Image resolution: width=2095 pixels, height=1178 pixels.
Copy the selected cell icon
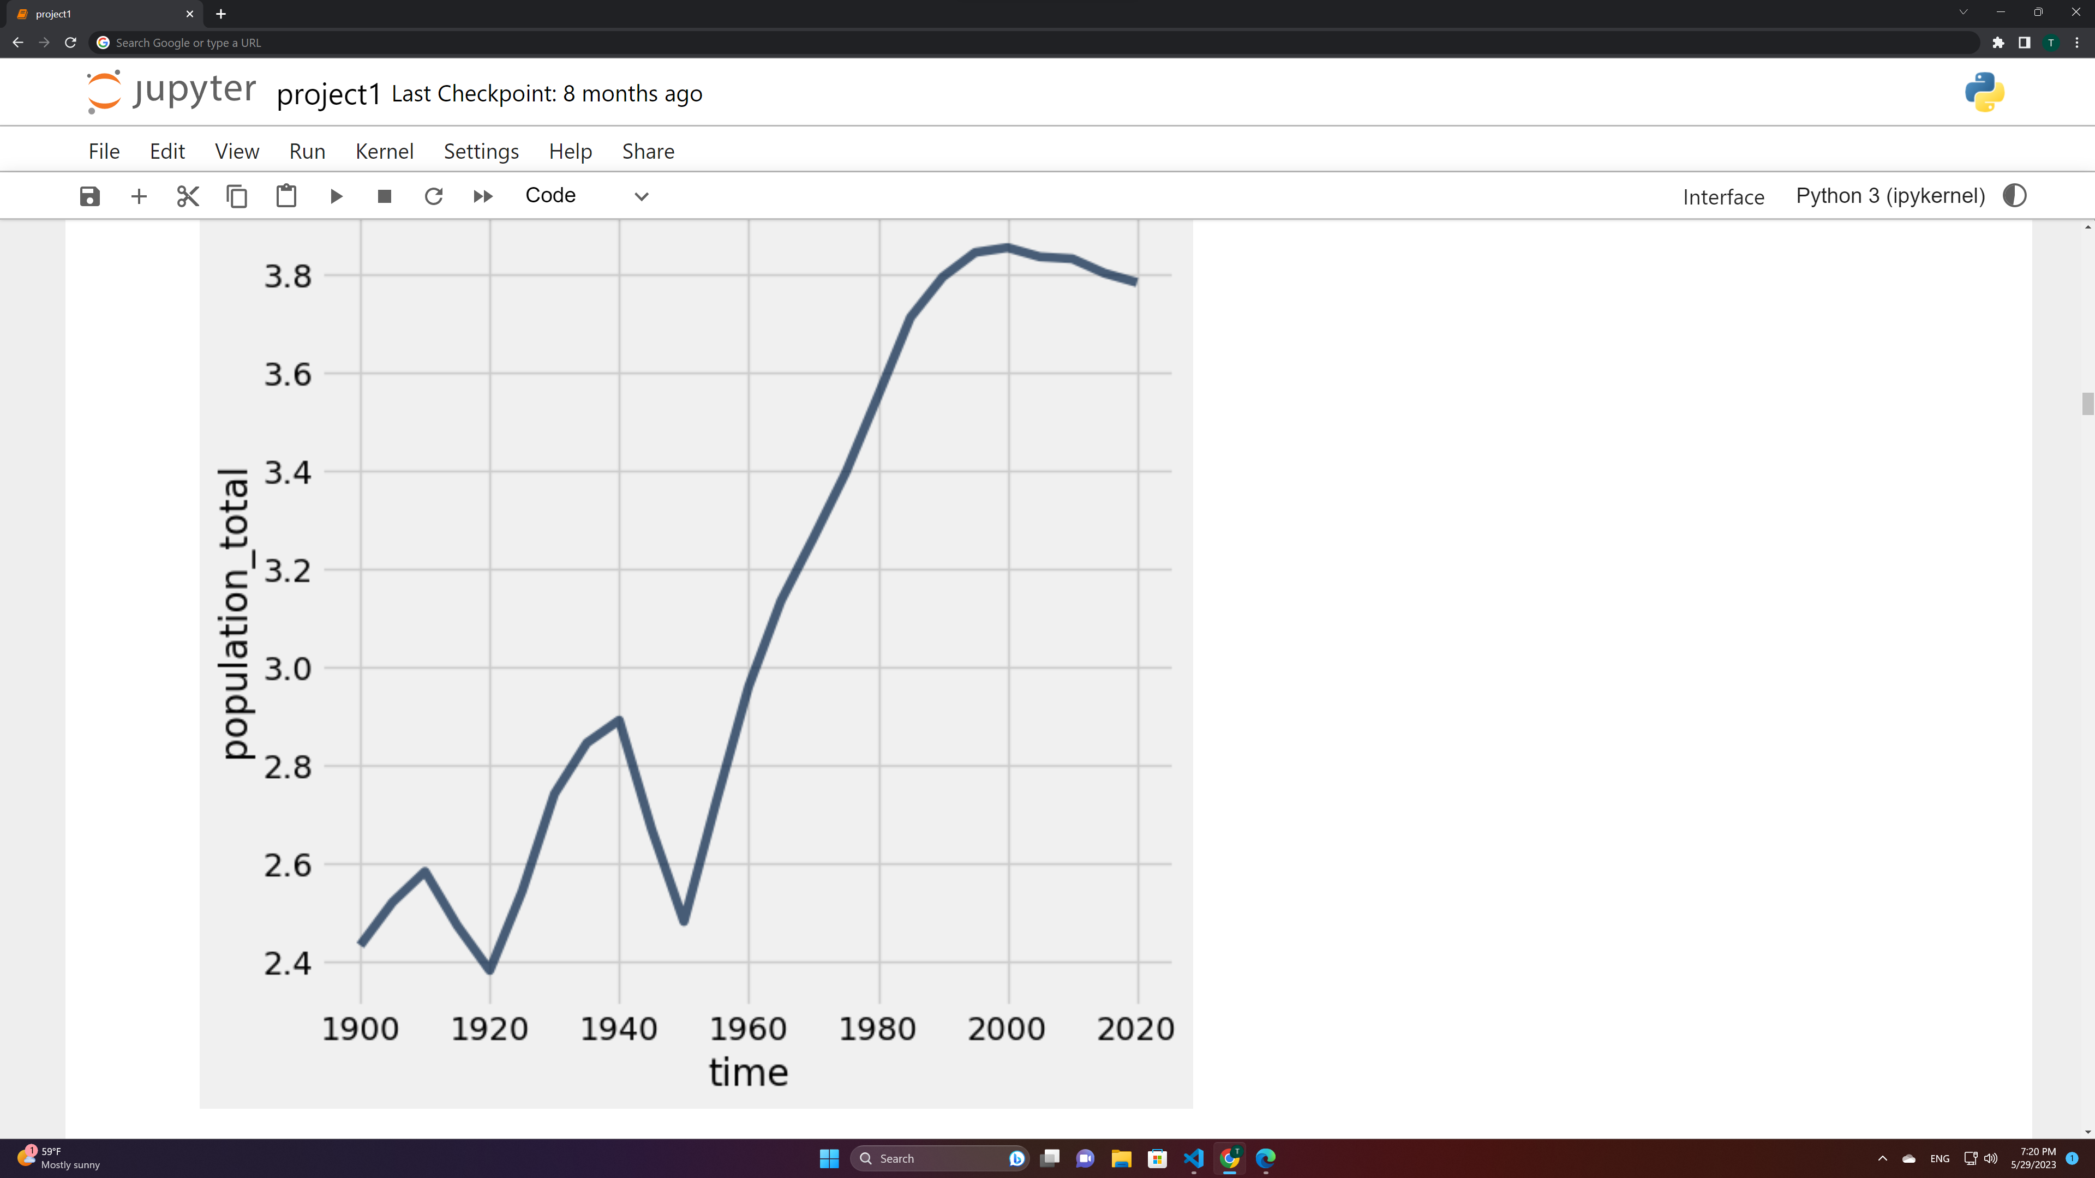tap(237, 196)
